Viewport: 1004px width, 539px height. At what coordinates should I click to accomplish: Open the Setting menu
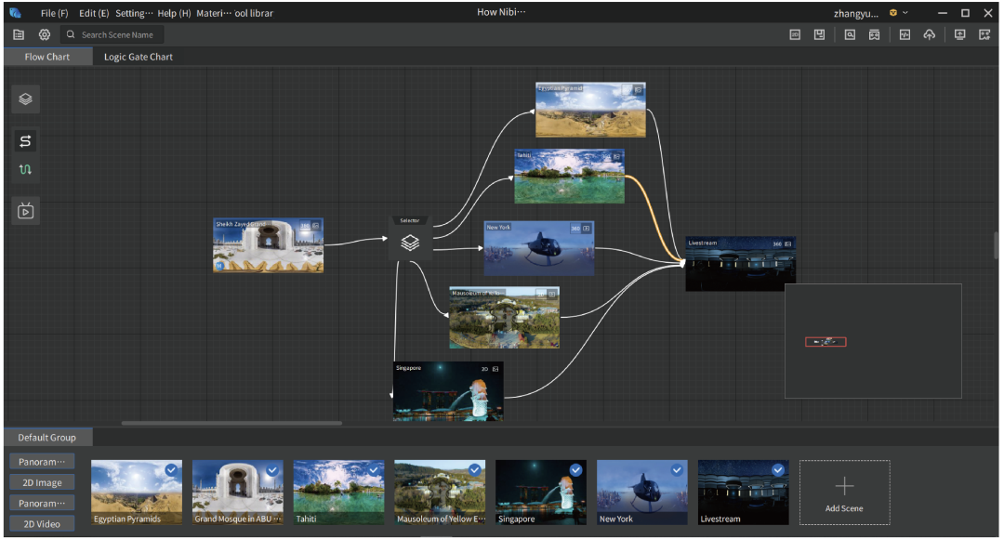tap(134, 13)
